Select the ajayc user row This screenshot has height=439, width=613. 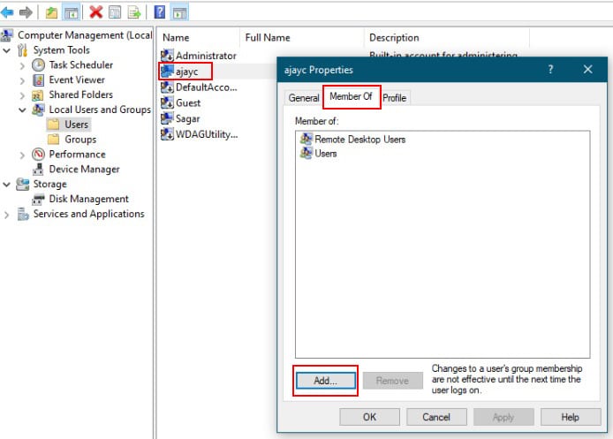[x=185, y=72]
